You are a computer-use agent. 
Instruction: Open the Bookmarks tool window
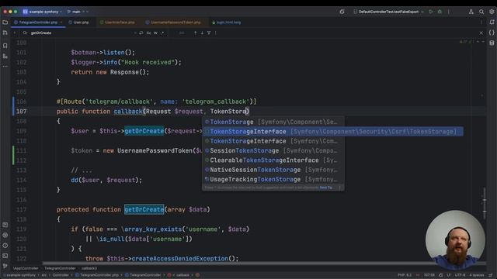pos(5,46)
